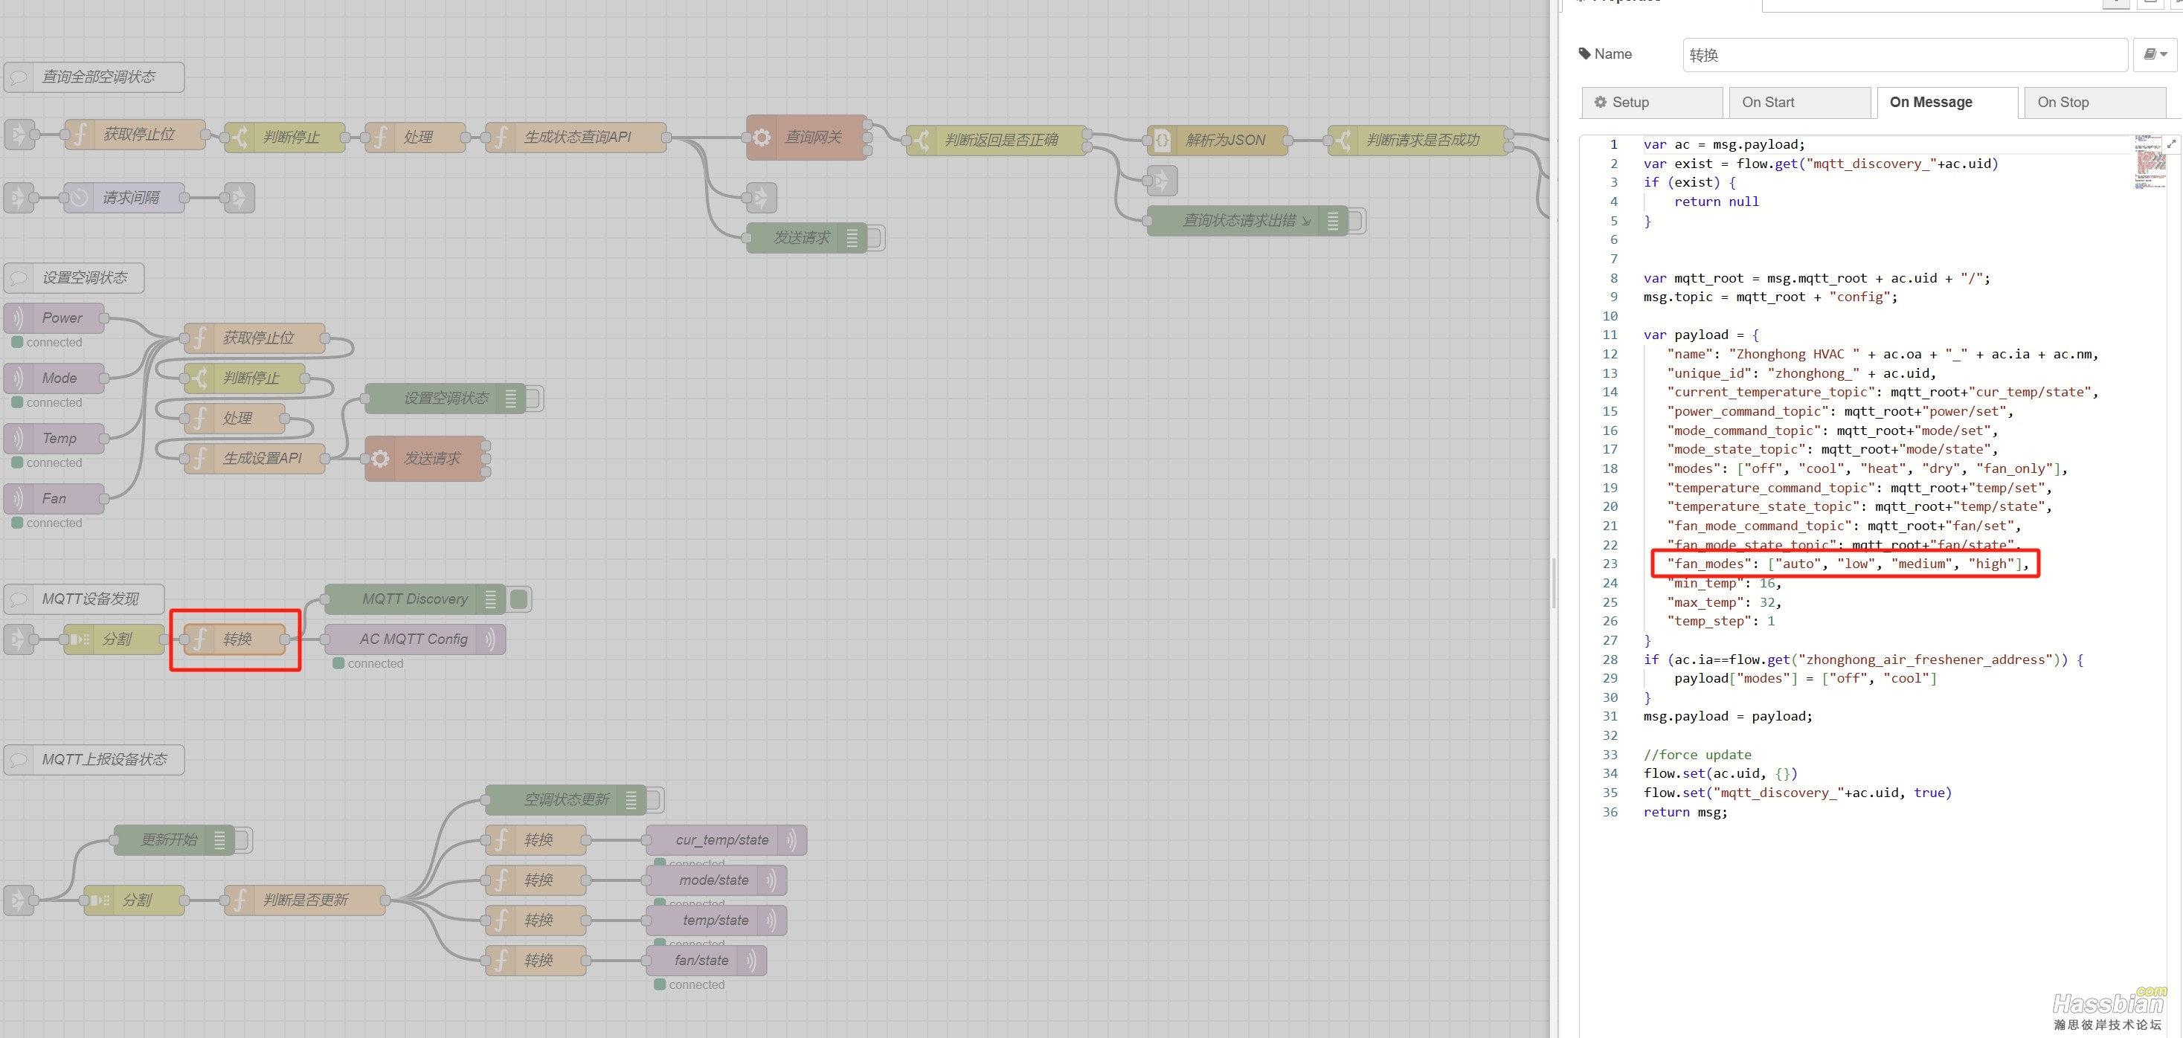Click the cur_temp/state MQTT output node
This screenshot has height=1038, width=2183.
726,839
